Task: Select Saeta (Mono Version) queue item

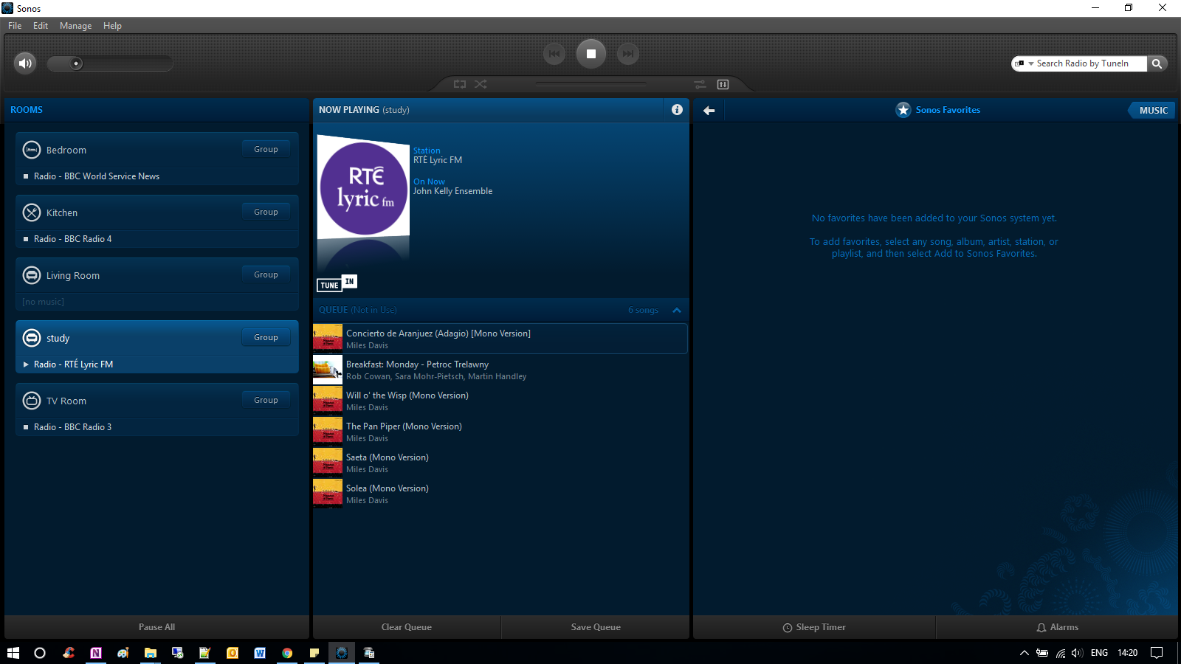Action: pos(500,463)
